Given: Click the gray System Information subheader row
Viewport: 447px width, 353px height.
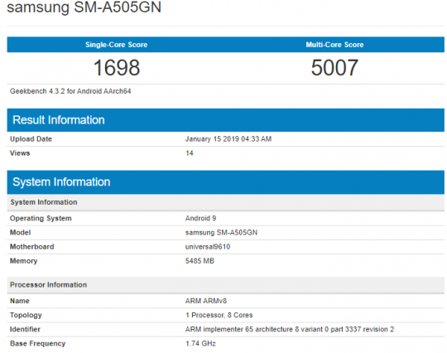Looking at the screenshot, I should coord(225,202).
